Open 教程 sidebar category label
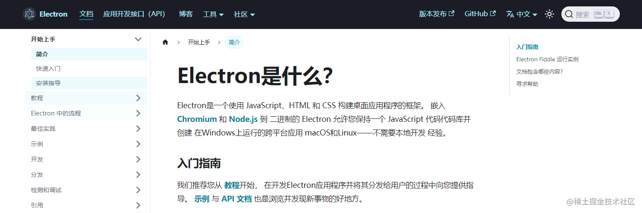Viewport: 642px width, 213px height. 37,98
